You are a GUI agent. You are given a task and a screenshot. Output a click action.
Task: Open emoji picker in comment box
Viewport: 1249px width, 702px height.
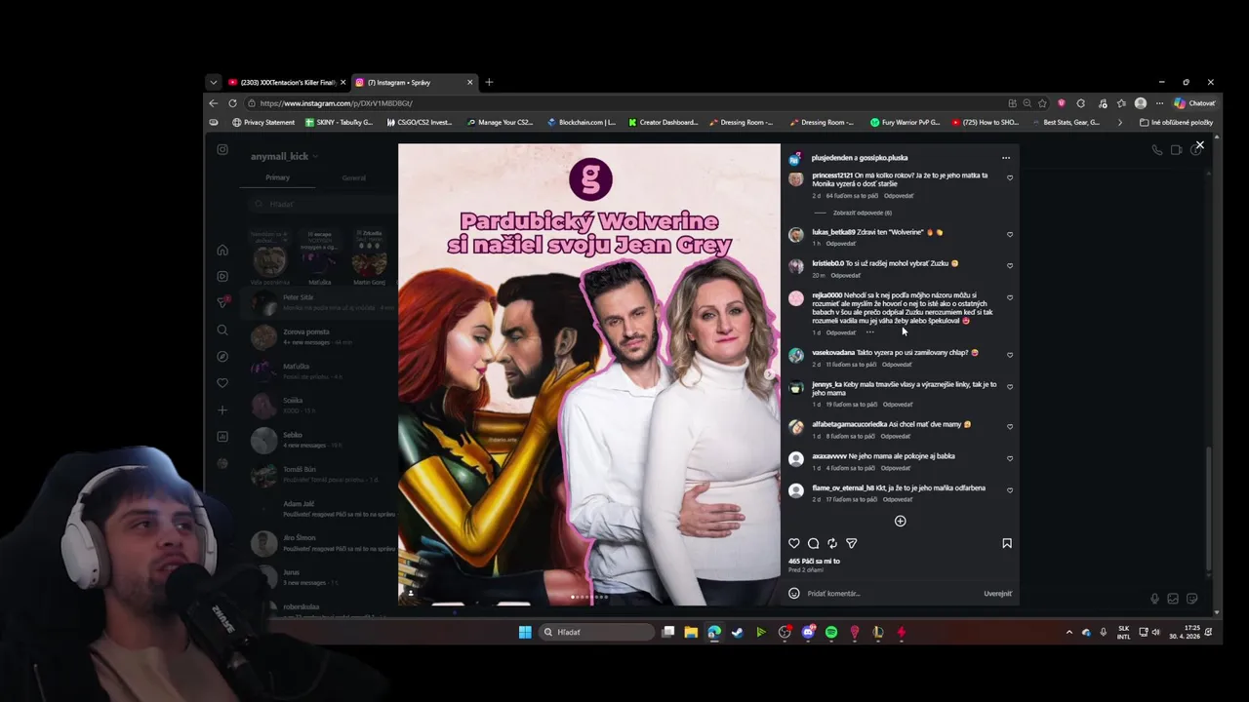794,593
